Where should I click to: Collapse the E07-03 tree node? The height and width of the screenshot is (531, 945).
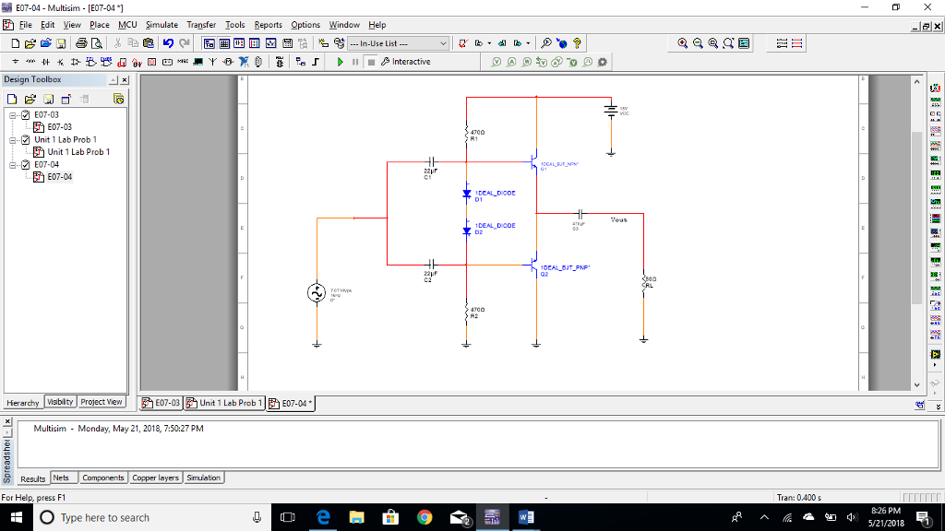13,115
